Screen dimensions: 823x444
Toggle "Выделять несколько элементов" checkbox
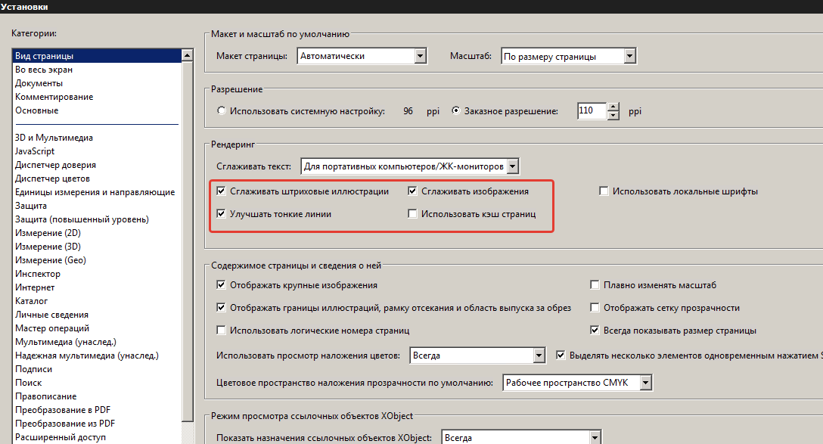pyautogui.click(x=561, y=356)
